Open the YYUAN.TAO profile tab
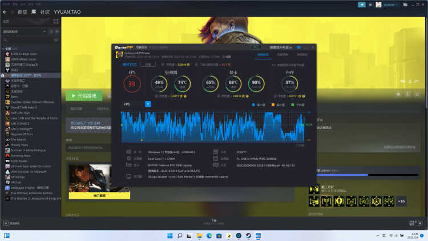The height and width of the screenshot is (241, 428). 67,12
